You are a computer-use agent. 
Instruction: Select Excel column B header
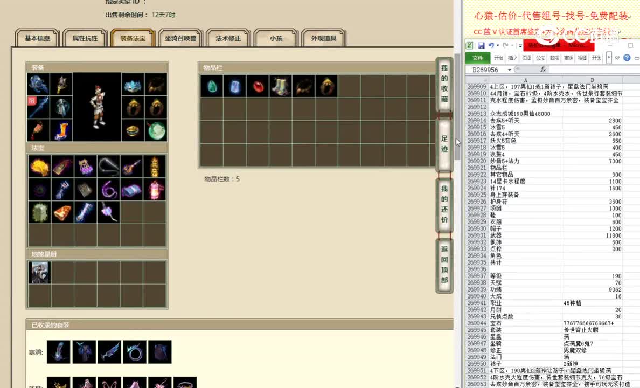pyautogui.click(x=592, y=80)
